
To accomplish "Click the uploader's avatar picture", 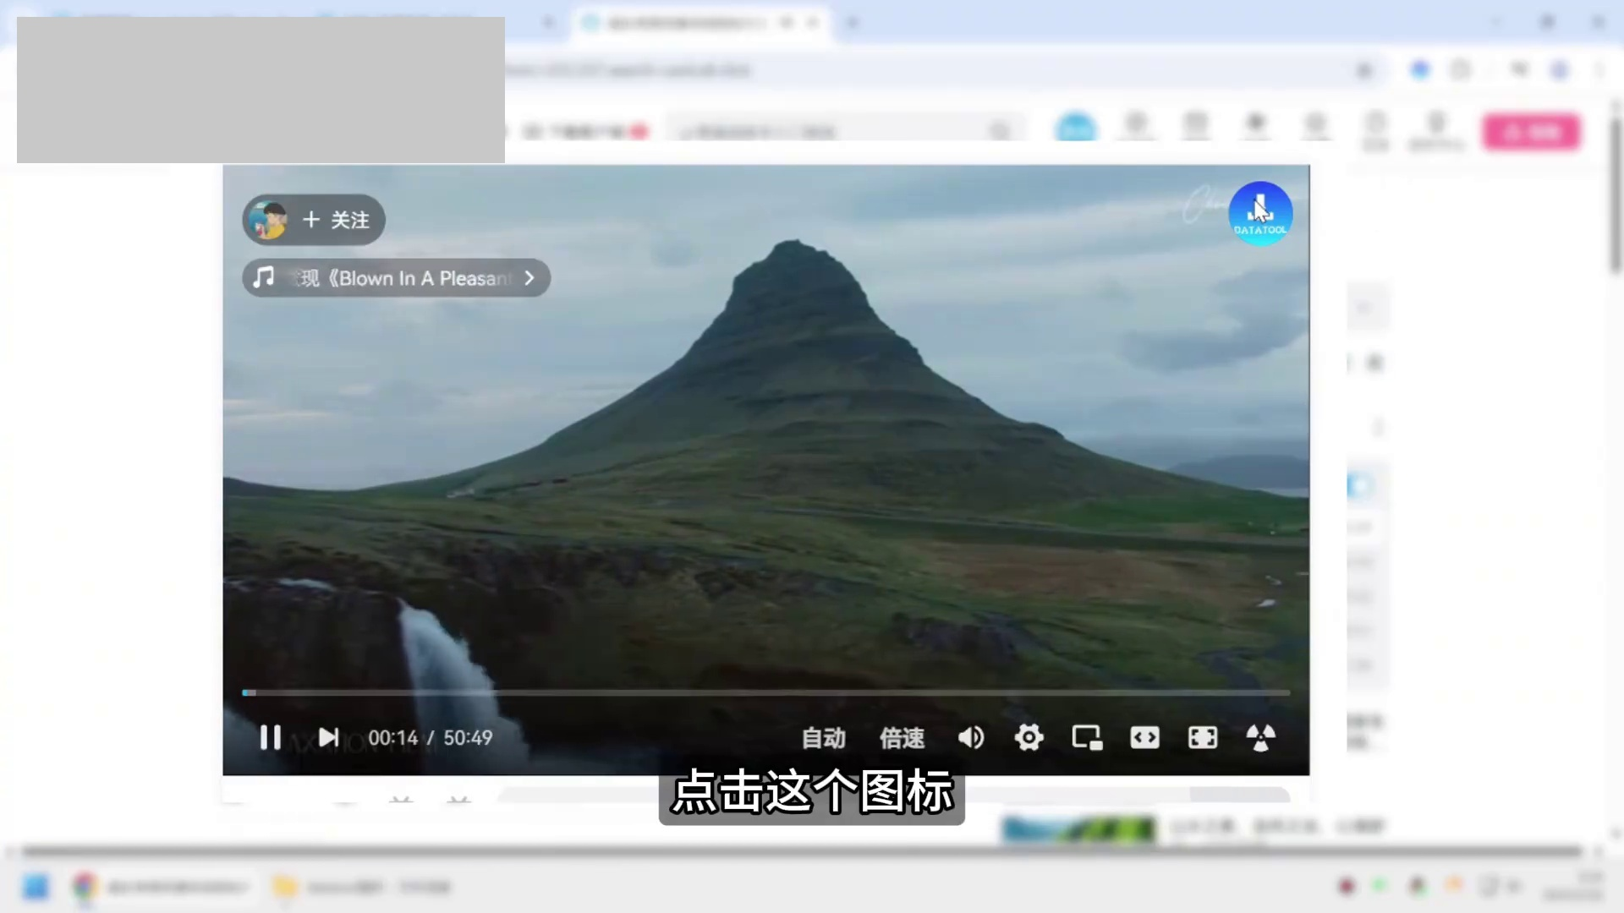I will point(269,220).
